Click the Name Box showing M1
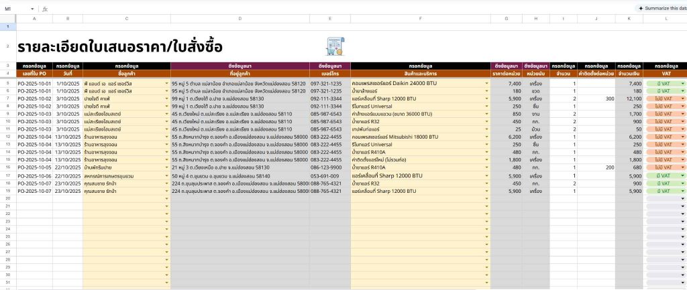Image resolution: width=687 pixels, height=290 pixels. coord(16,9)
